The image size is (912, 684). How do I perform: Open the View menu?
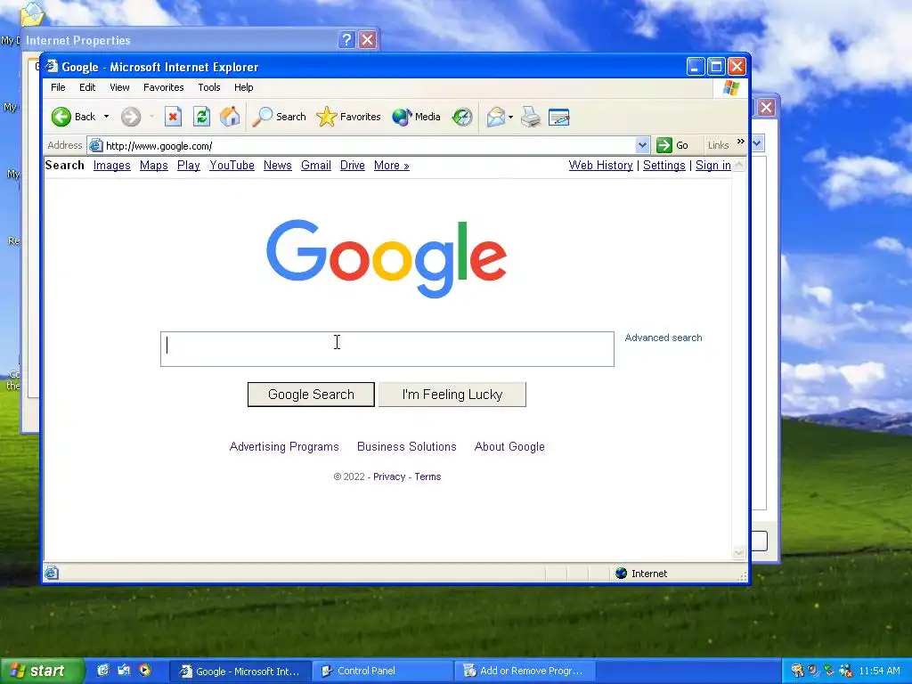coord(119,87)
